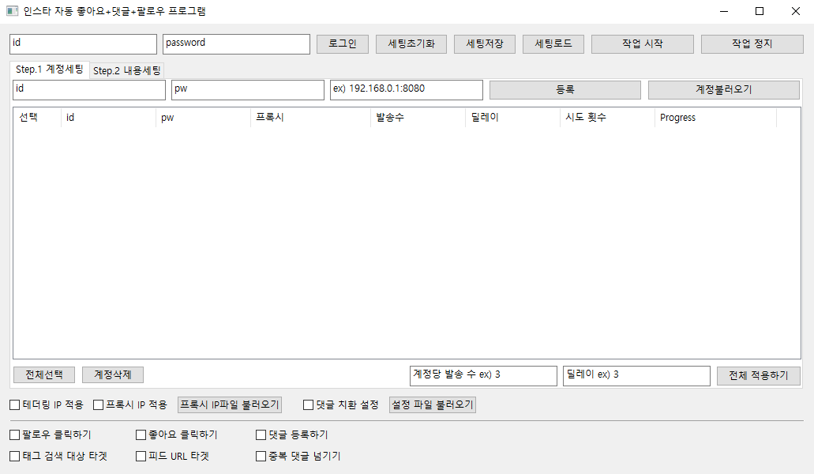The image size is (814, 474).
Task: Tick the 댓글 등록하기 checkbox
Action: (x=261, y=434)
